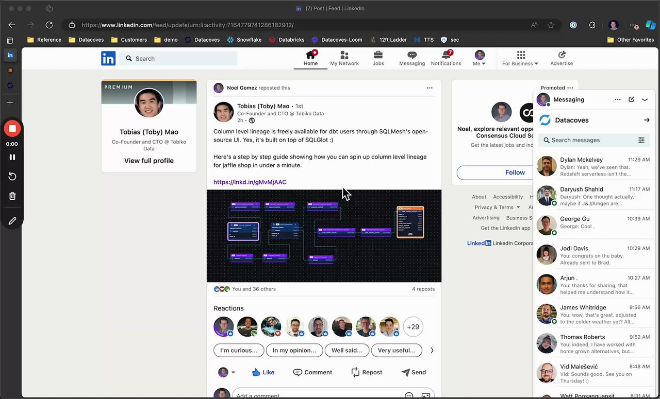Open the Advertise page
Screen dimensions: 660x399
[562, 59]
